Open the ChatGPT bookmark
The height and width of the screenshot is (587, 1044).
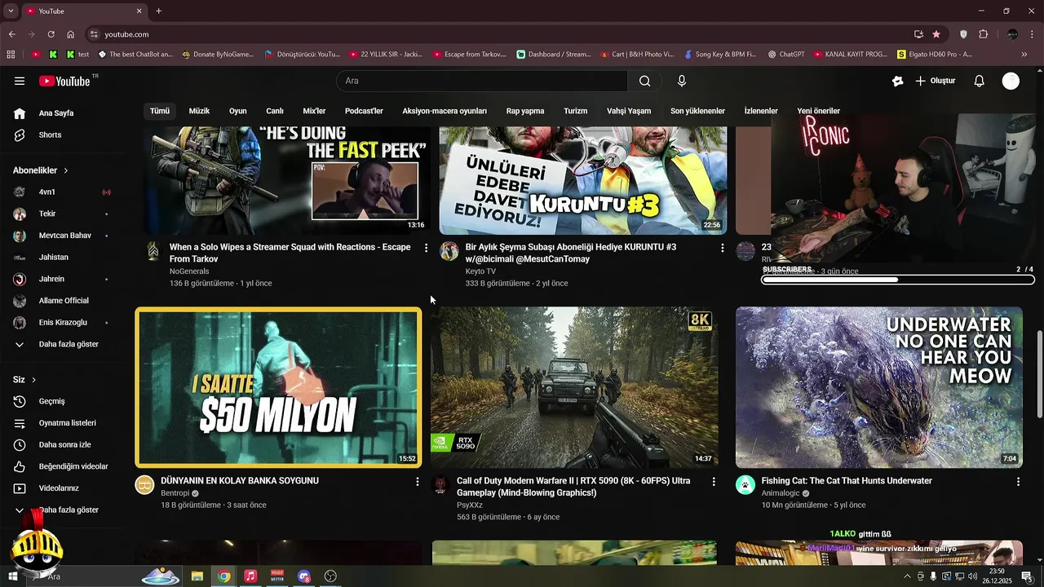click(785, 55)
